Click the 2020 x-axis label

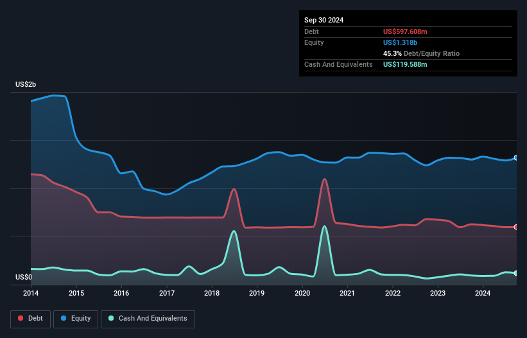302,293
